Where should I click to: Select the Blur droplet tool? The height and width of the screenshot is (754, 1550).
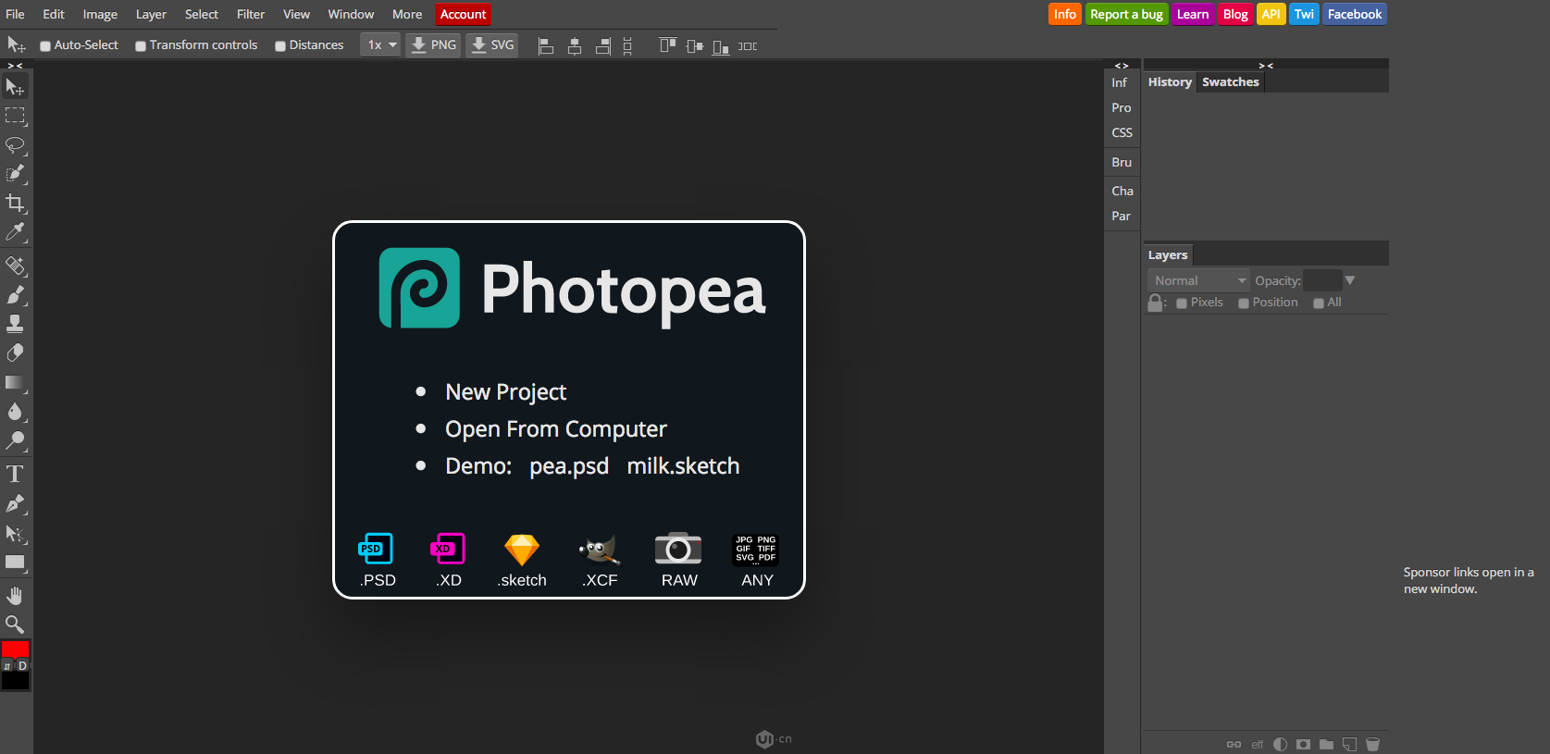point(15,411)
